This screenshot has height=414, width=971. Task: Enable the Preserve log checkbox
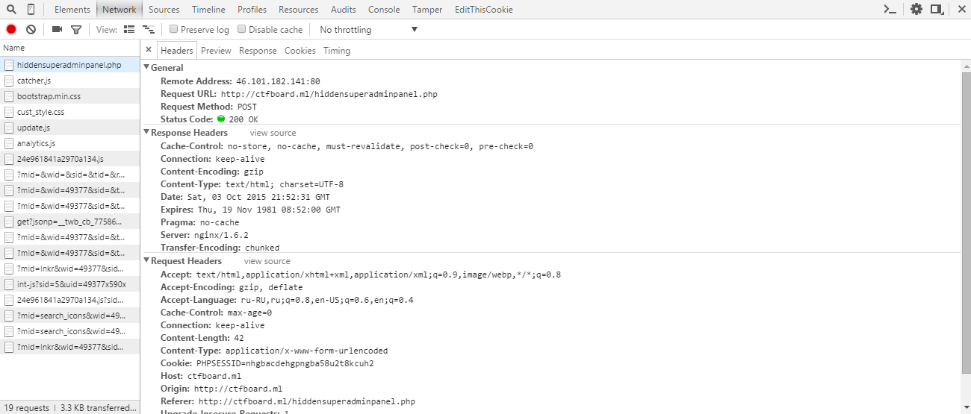point(174,30)
